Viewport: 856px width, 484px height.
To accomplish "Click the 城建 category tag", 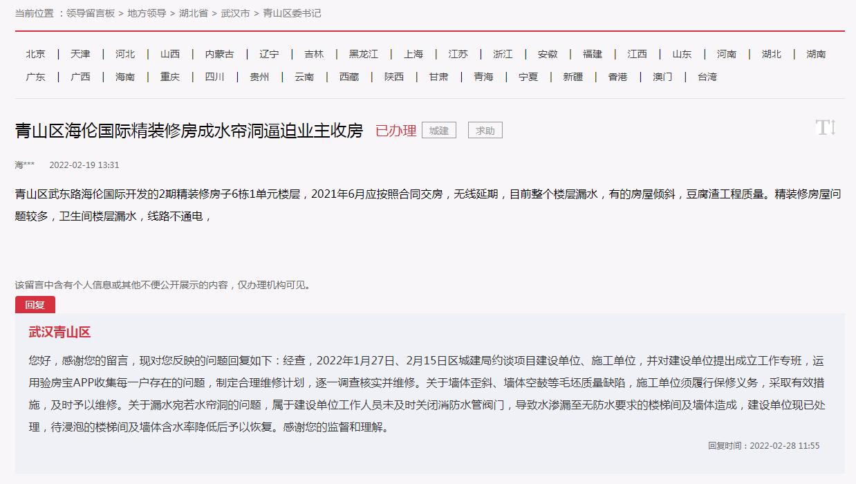I will click(439, 130).
